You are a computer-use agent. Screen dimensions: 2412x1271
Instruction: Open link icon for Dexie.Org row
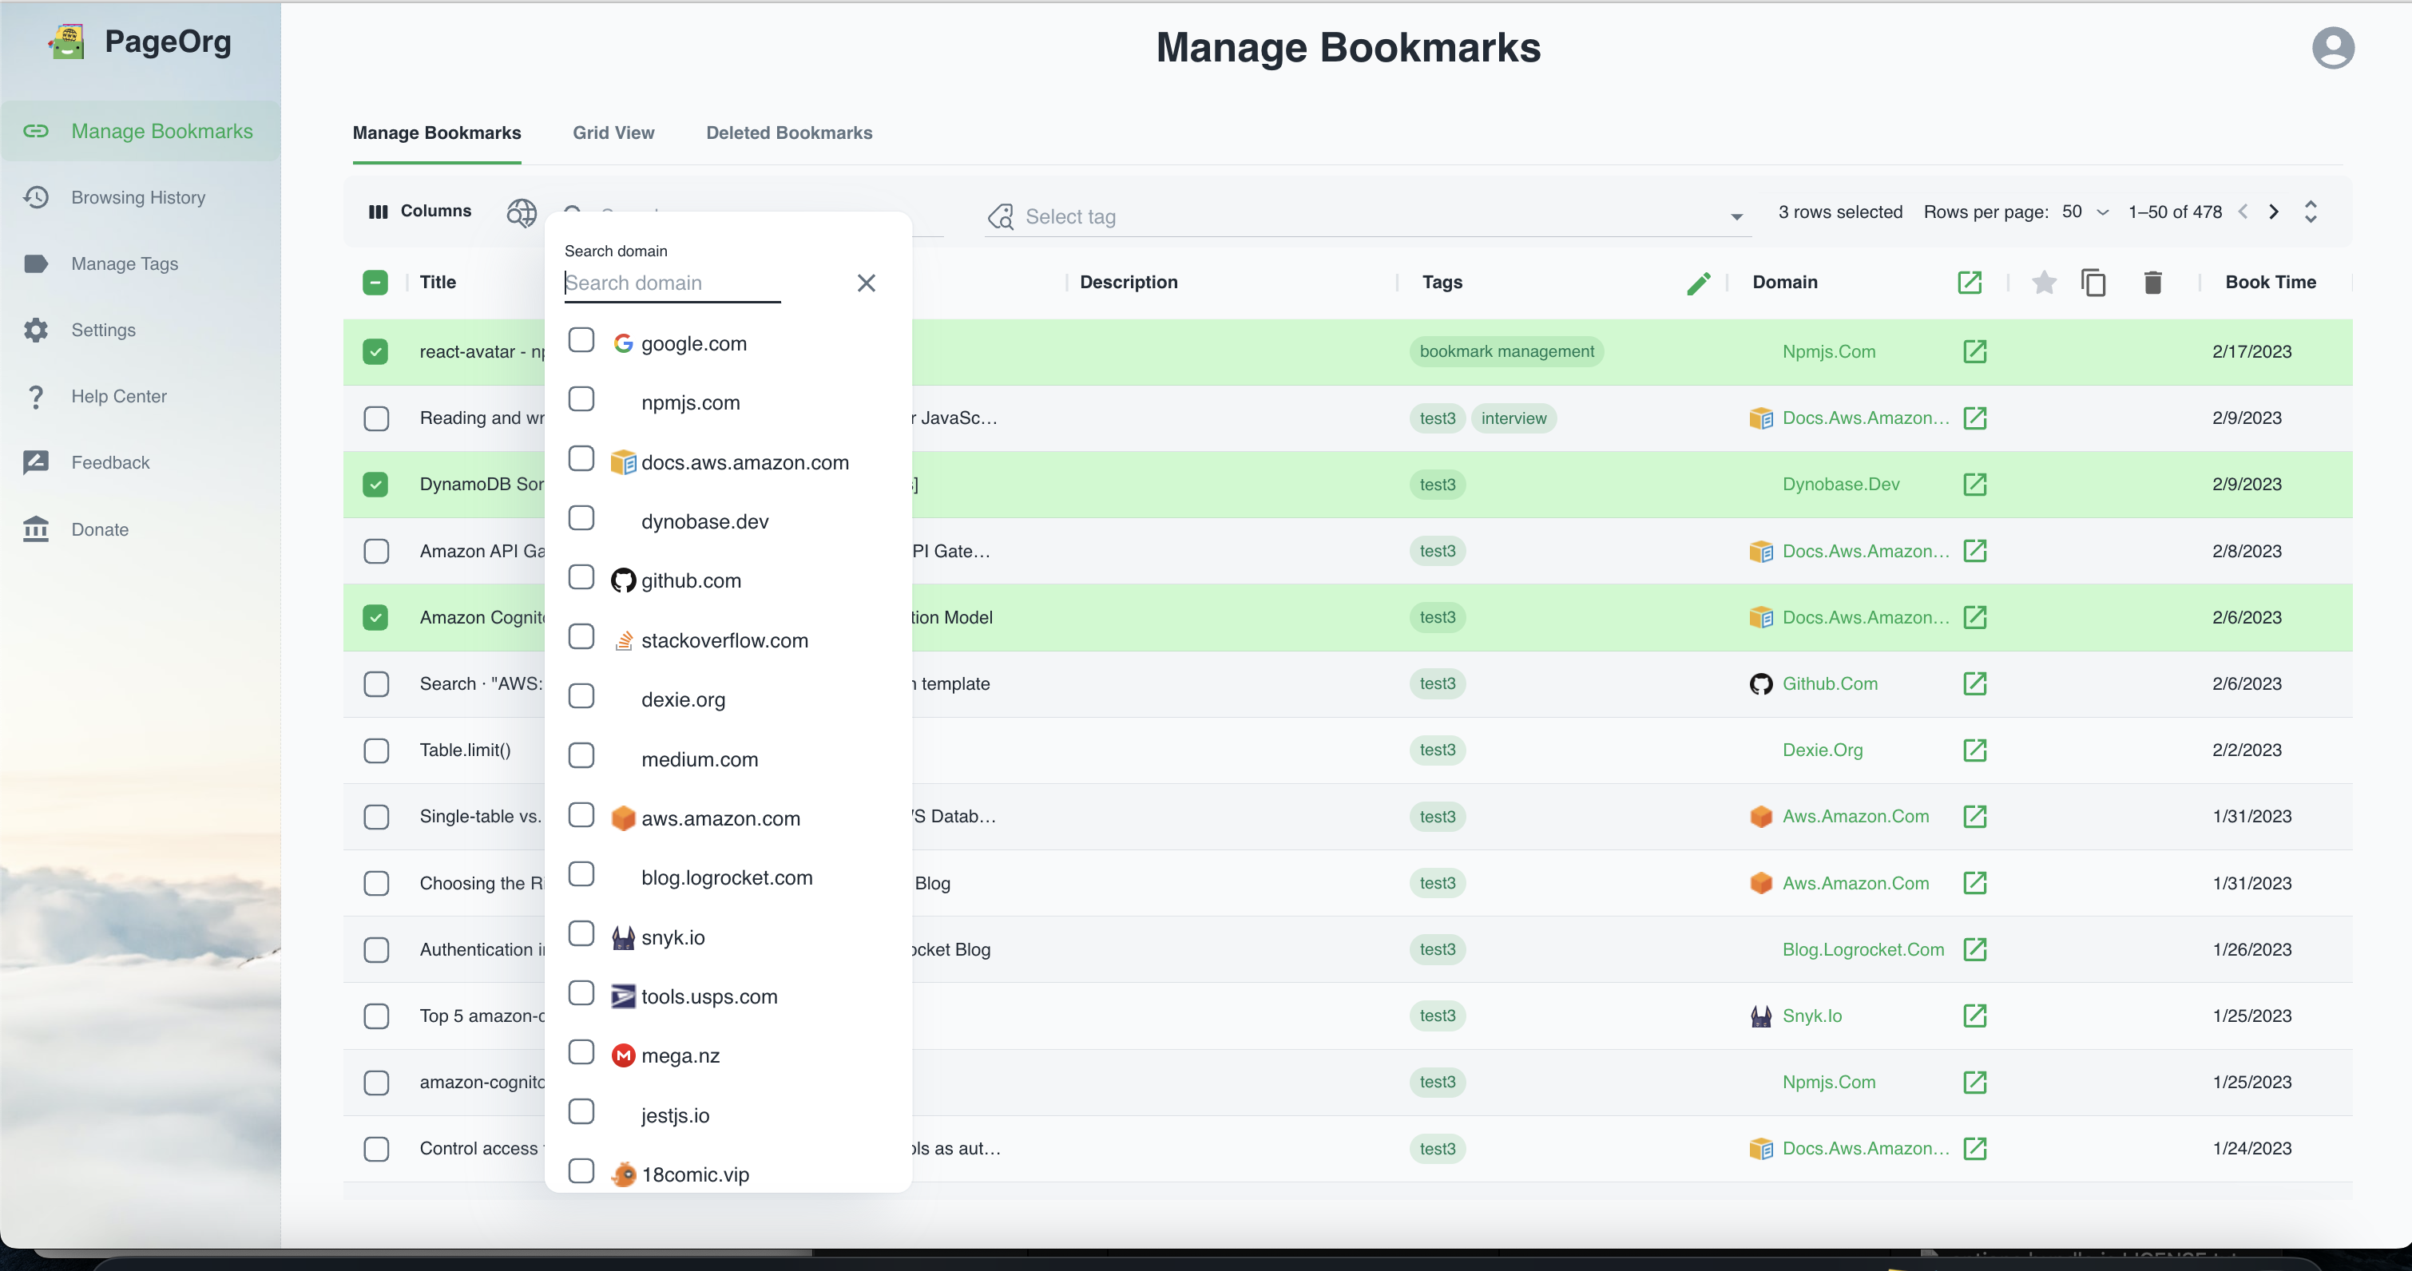(x=1975, y=750)
